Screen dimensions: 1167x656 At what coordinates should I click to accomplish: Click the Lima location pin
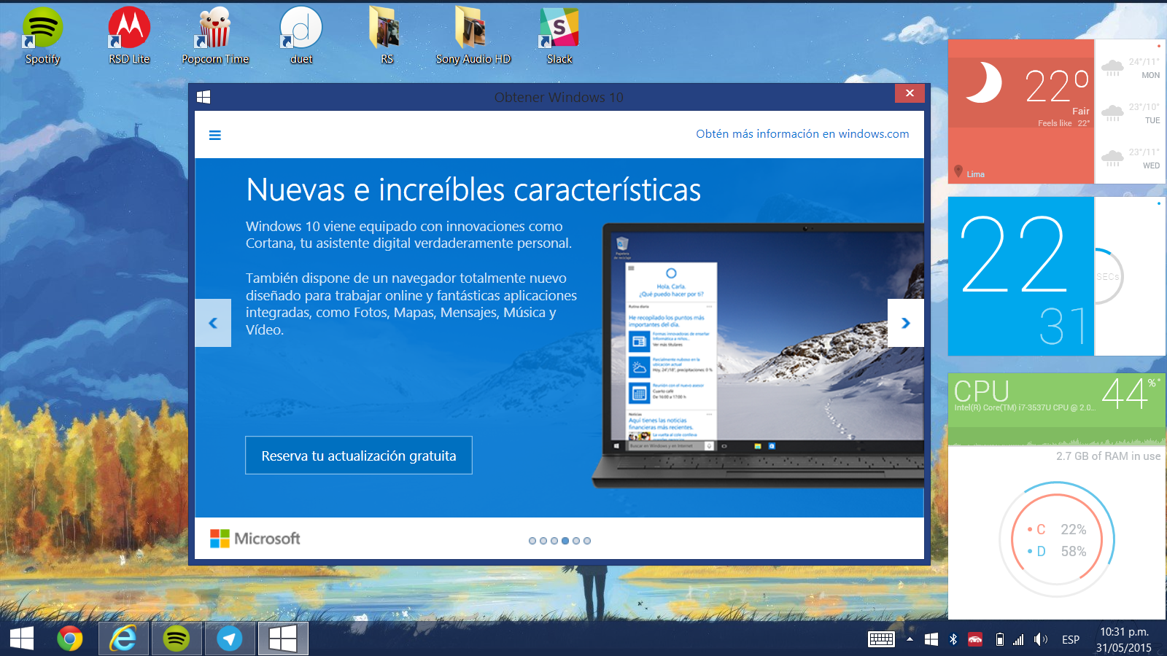click(958, 172)
